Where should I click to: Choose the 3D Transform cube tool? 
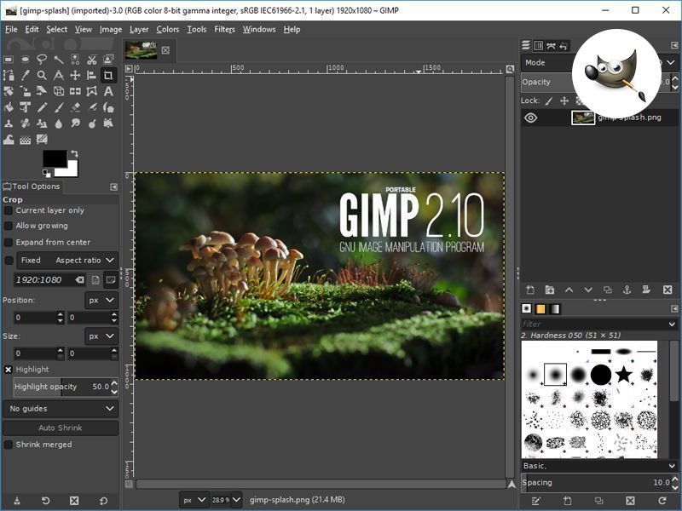point(58,91)
